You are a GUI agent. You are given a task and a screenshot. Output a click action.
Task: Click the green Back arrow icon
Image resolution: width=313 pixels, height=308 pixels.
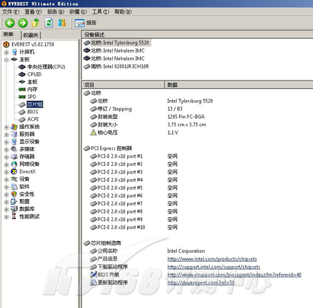coord(9,23)
